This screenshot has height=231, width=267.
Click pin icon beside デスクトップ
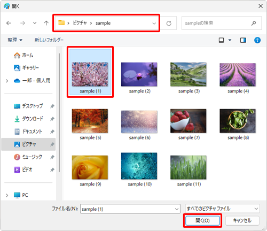(52, 106)
